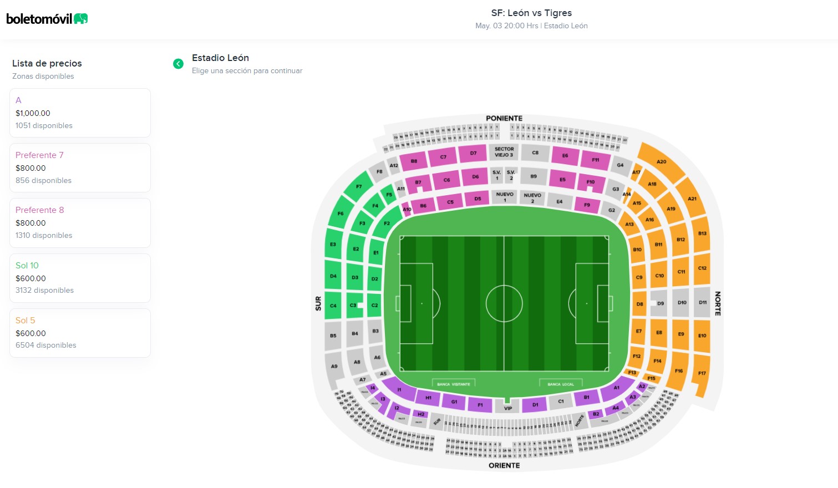This screenshot has width=838, height=488.
Task: Pick orange section E10 in Norte
Action: coord(702,335)
